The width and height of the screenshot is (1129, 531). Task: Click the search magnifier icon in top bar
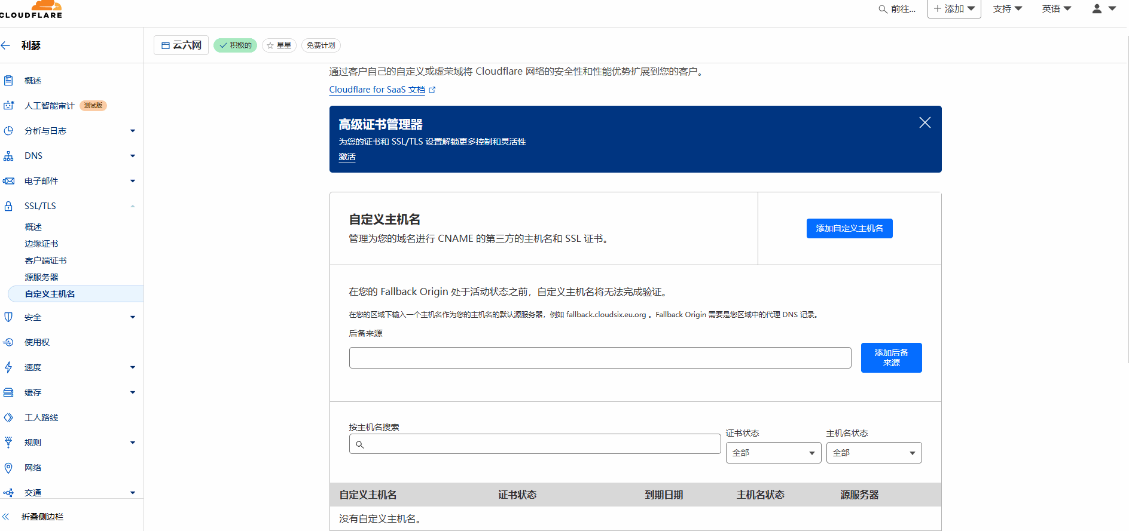(x=883, y=9)
